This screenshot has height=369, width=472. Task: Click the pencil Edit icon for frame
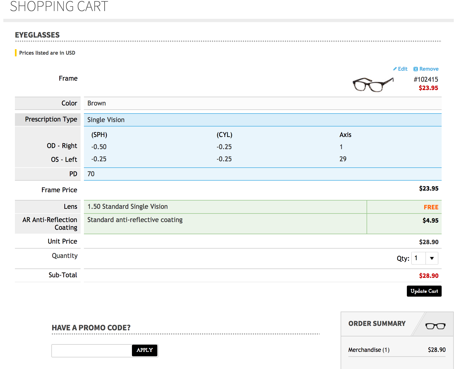click(x=395, y=69)
